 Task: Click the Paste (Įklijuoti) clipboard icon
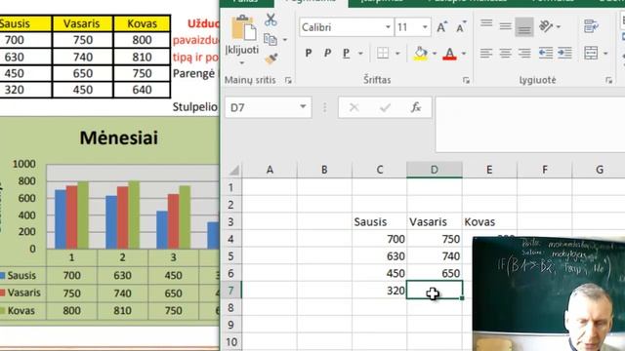243,28
